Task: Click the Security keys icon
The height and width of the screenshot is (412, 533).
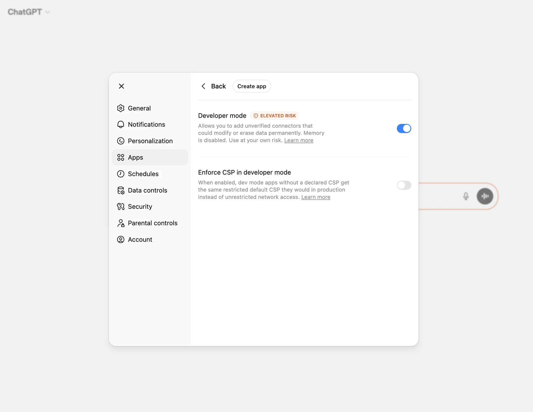Action: pyautogui.click(x=121, y=207)
